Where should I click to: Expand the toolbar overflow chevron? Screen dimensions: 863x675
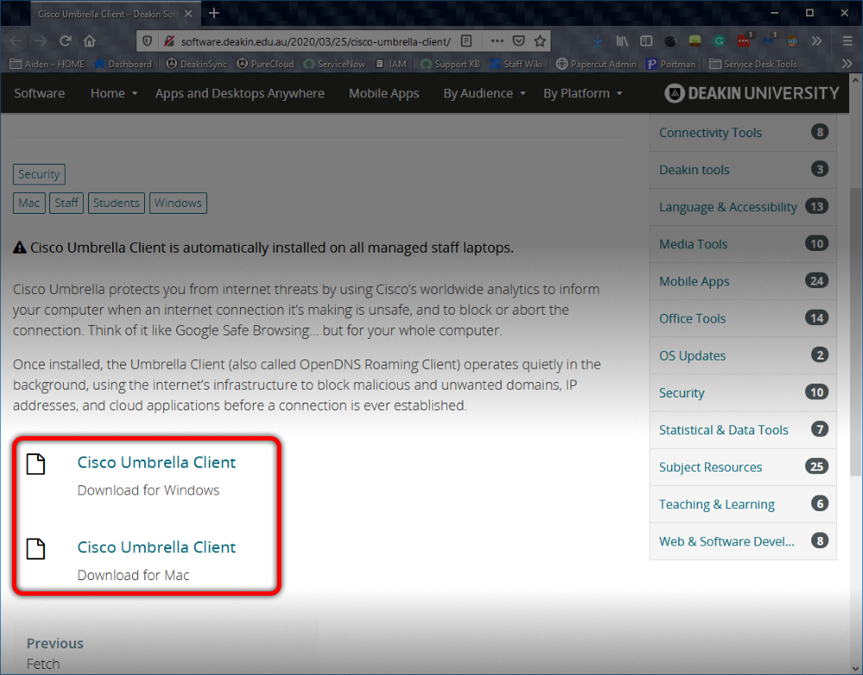(x=815, y=41)
